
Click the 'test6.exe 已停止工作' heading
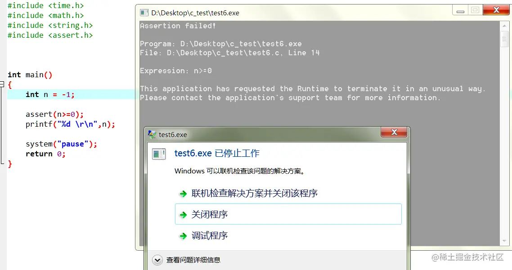(217, 153)
